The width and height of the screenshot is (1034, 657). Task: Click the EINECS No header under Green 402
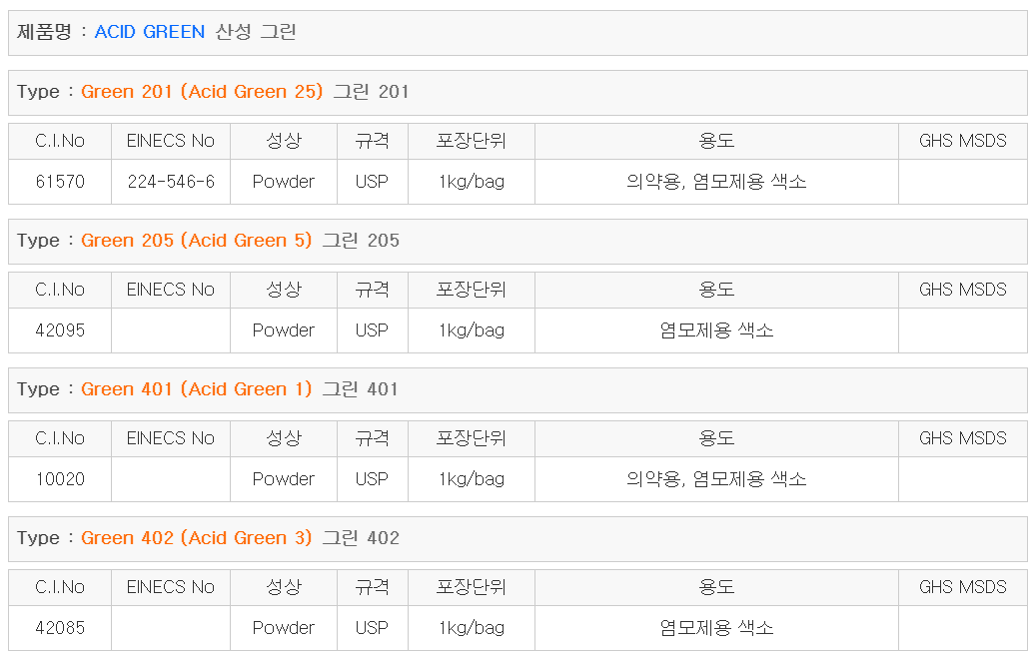point(171,587)
